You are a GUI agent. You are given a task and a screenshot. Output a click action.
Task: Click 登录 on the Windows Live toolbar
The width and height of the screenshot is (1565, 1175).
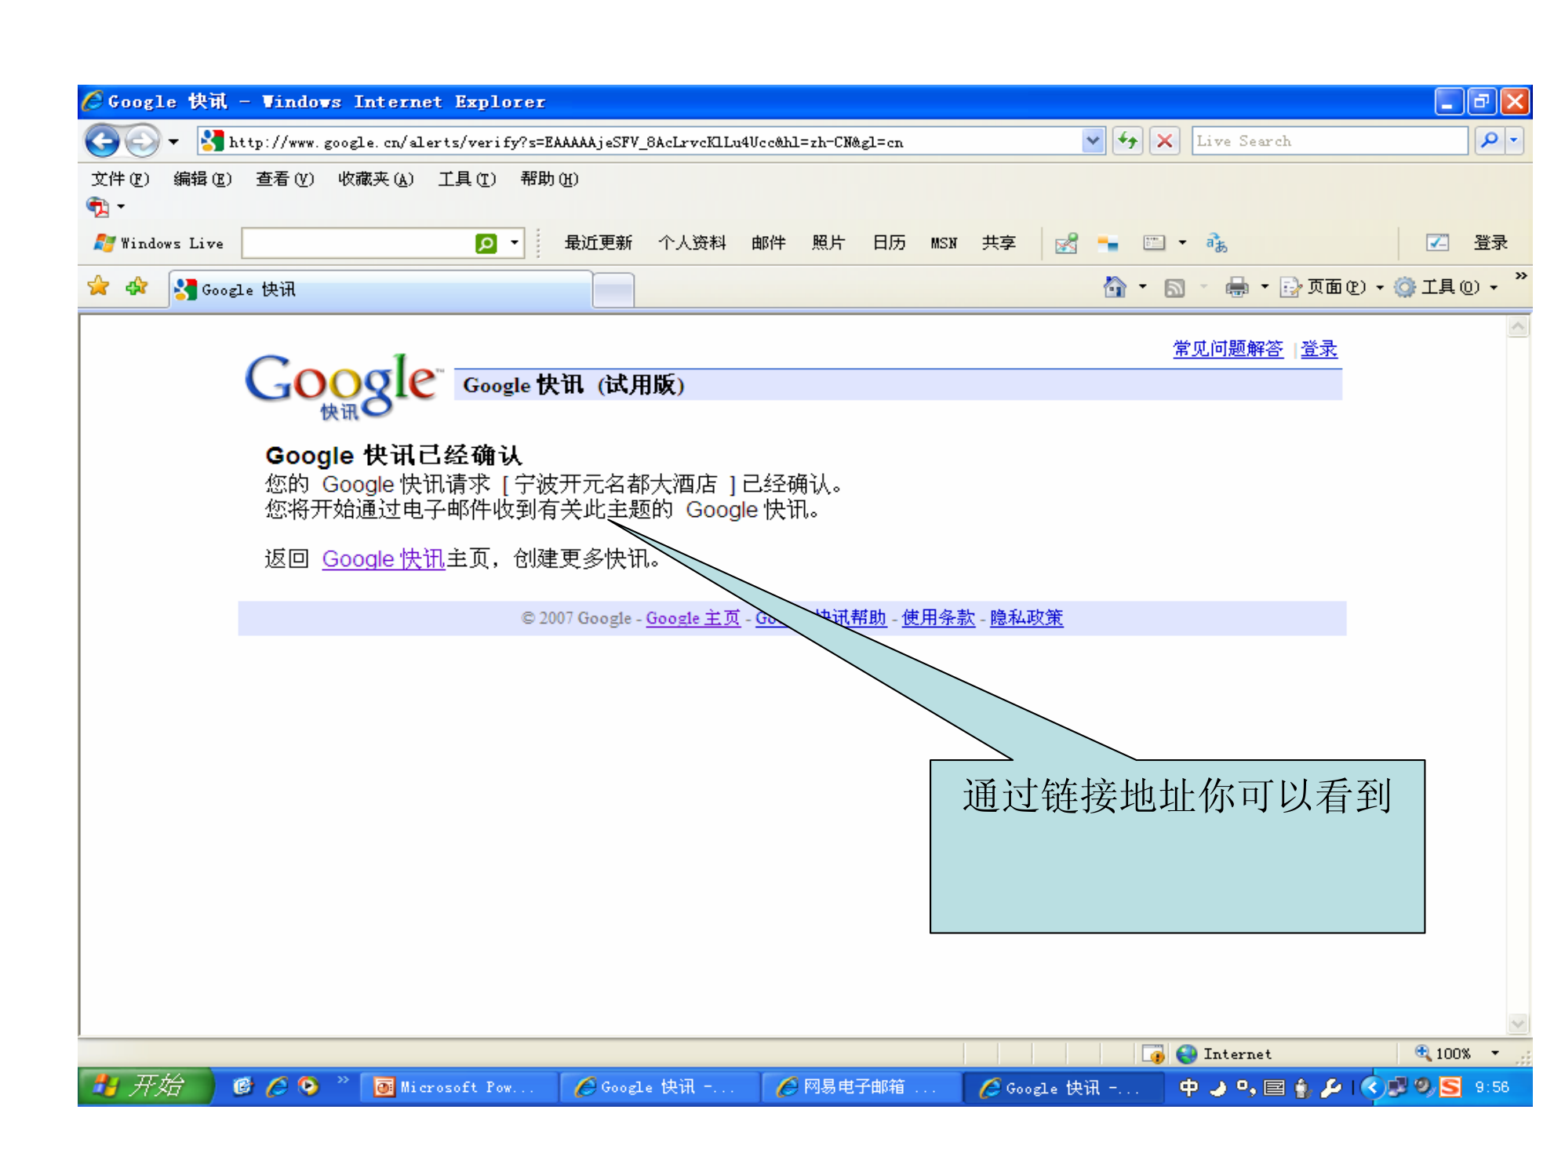pos(1490,243)
